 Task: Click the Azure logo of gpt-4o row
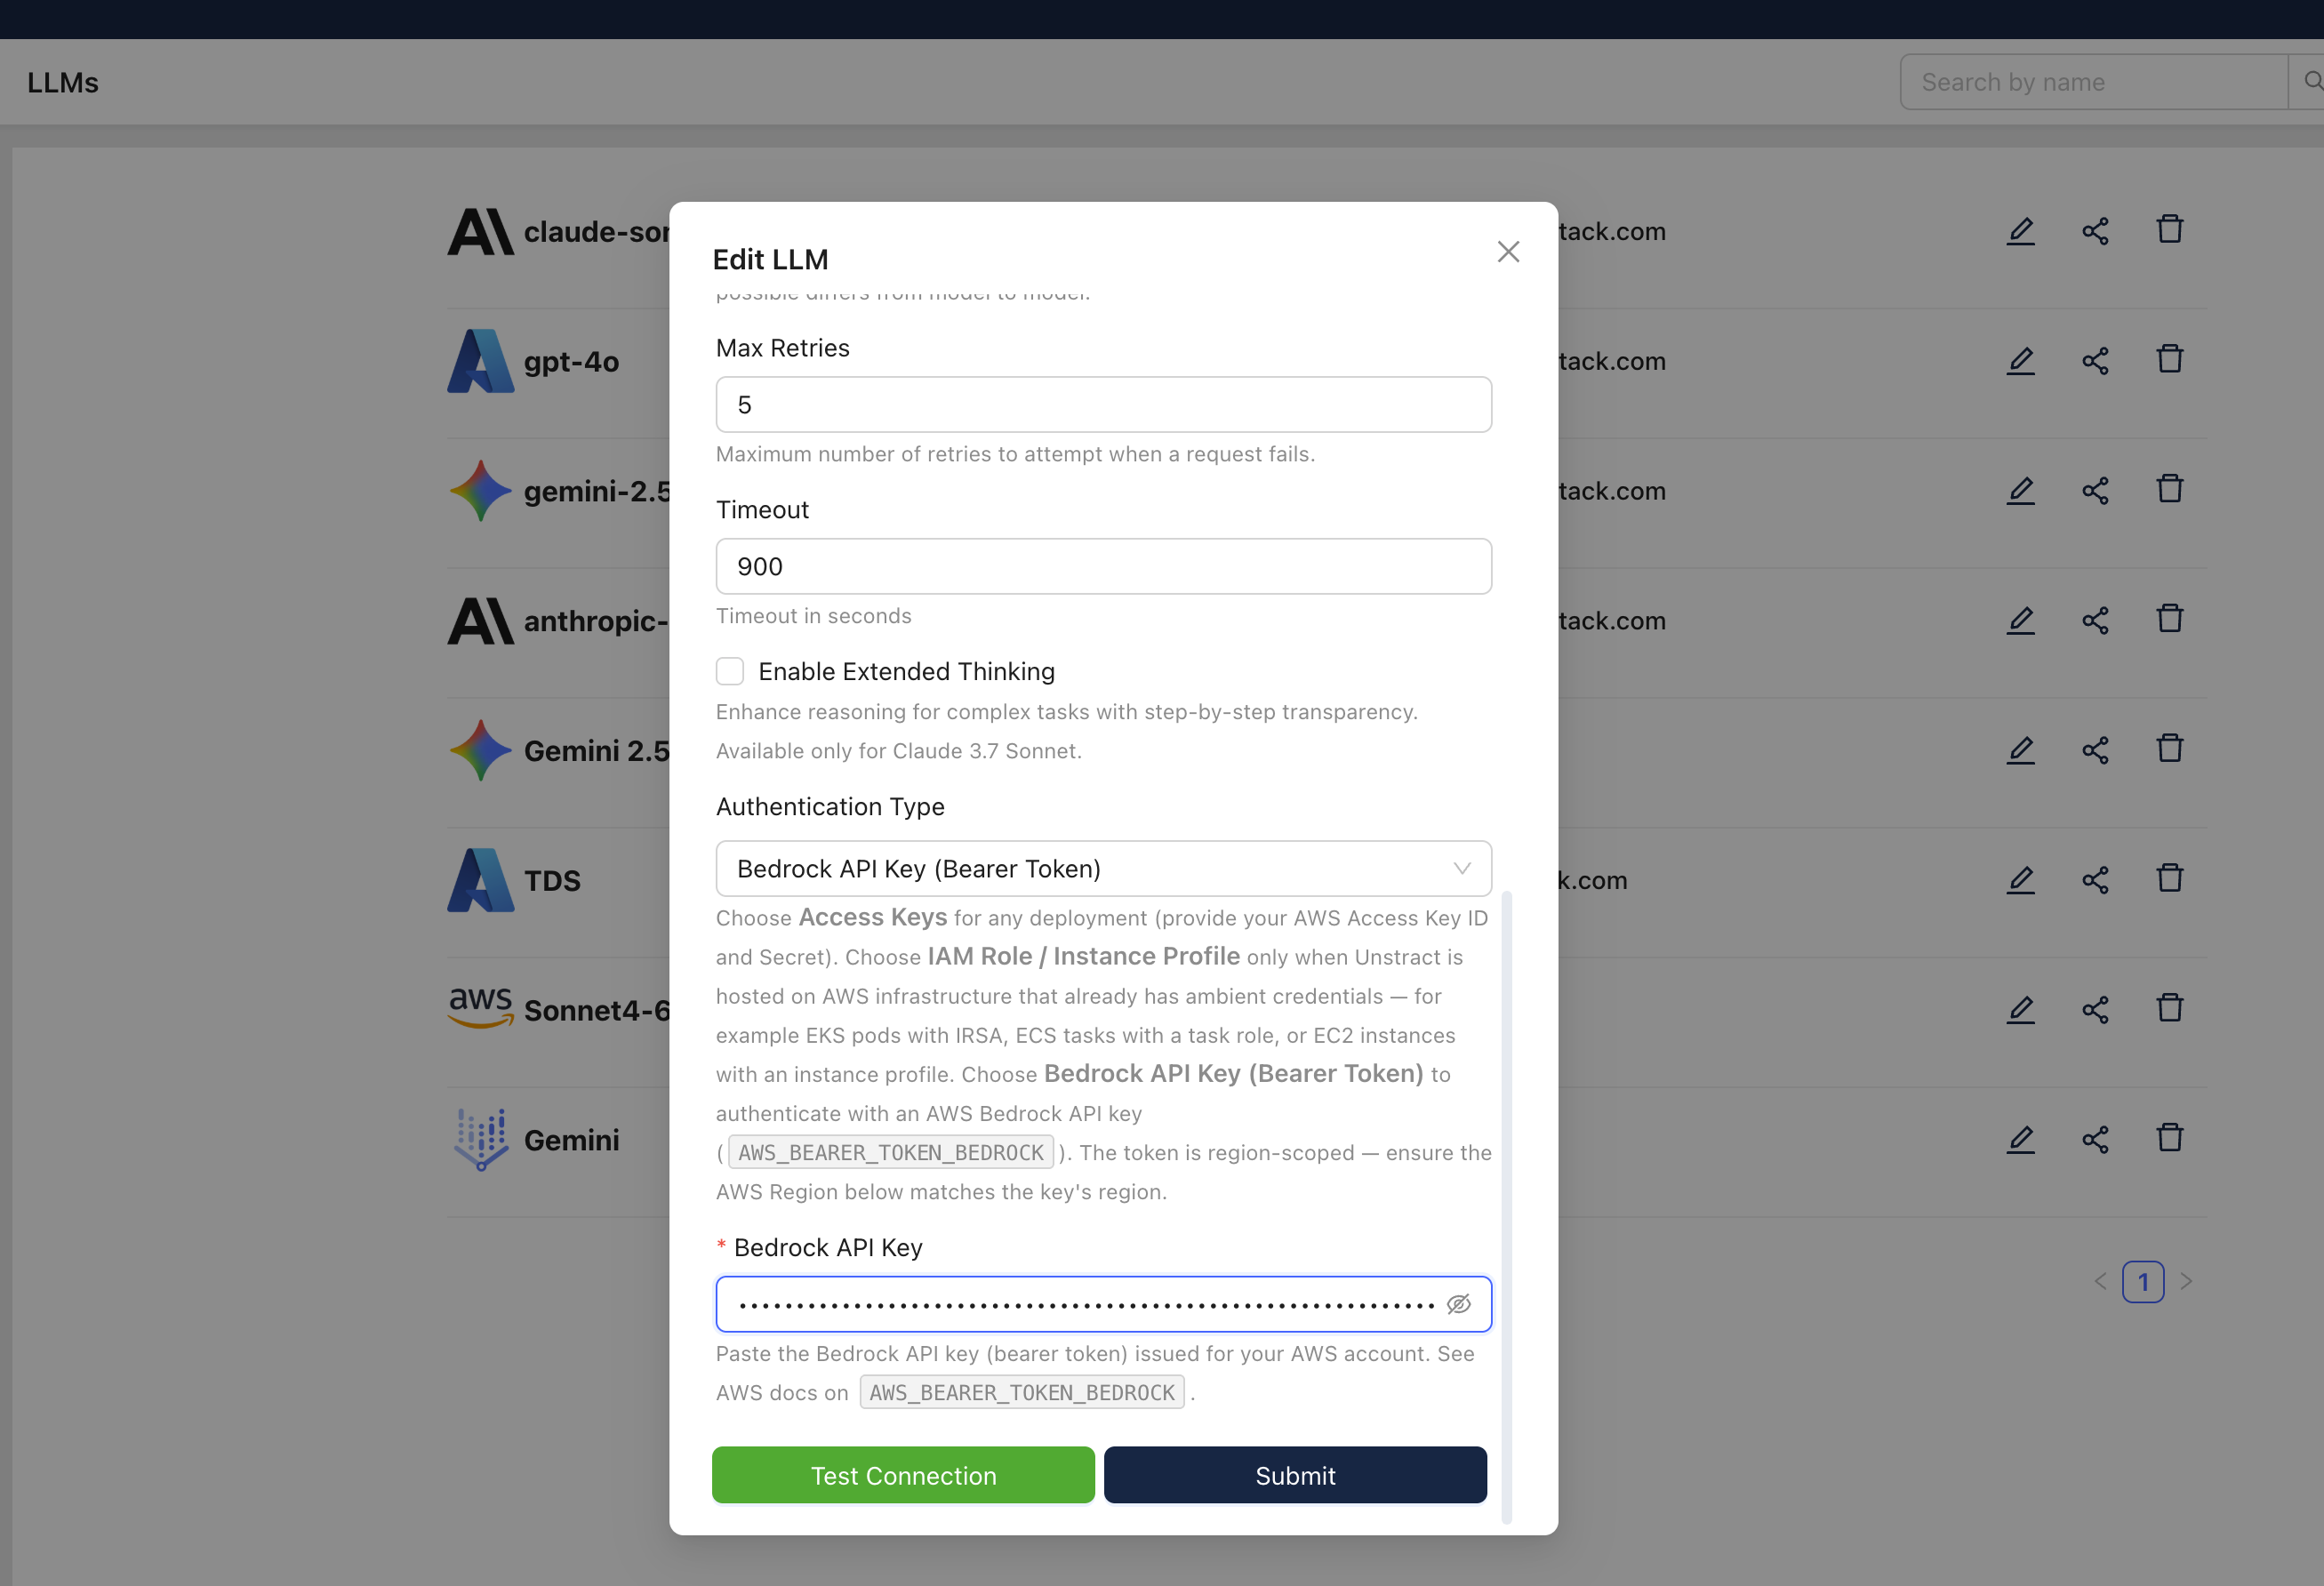[x=480, y=361]
